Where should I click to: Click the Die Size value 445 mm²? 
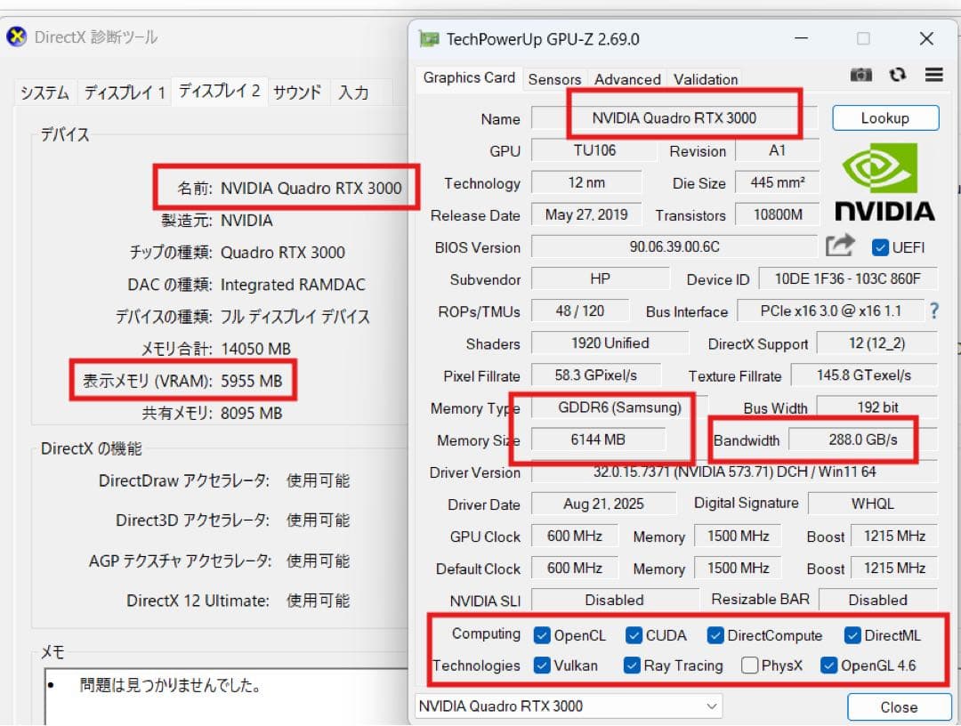click(x=777, y=182)
